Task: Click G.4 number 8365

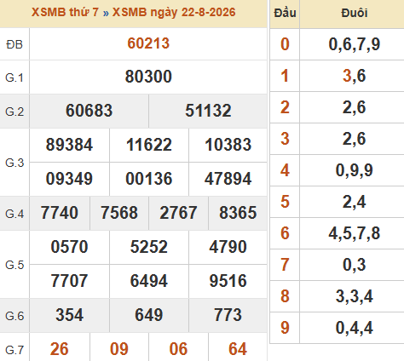Action: tap(238, 213)
